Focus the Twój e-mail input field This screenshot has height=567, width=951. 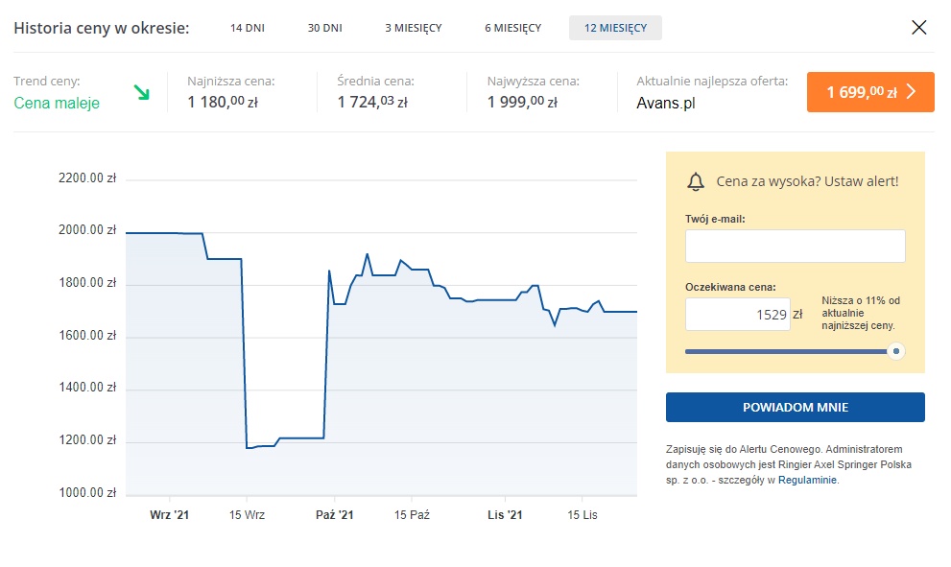[795, 246]
